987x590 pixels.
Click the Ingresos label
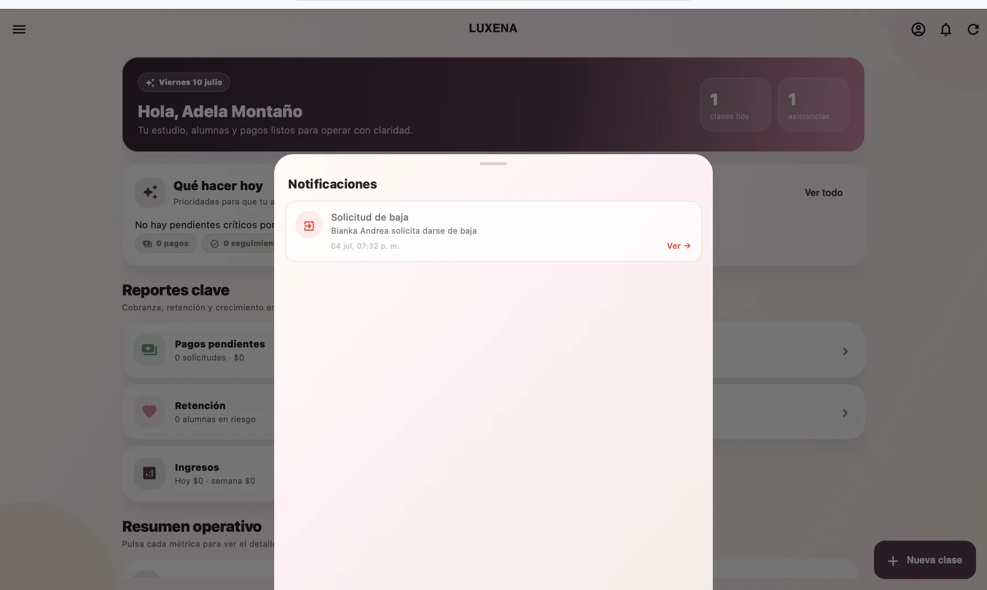tap(197, 467)
